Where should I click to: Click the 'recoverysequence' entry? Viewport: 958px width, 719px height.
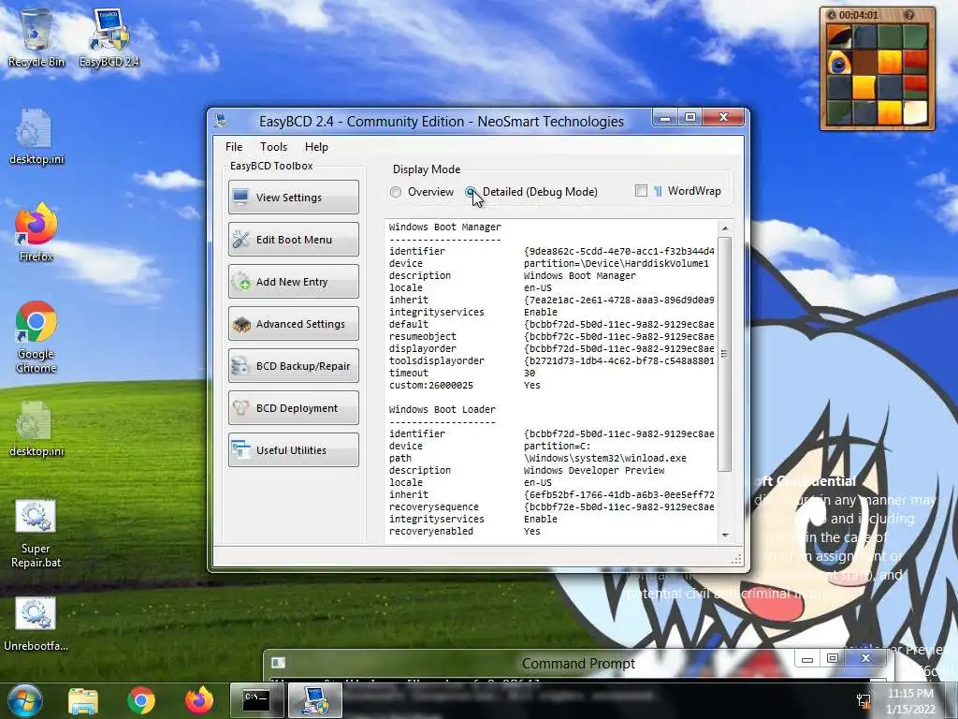[434, 506]
